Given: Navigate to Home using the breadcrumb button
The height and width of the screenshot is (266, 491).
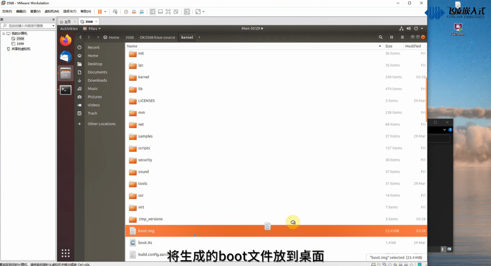Looking at the screenshot, I should tap(110, 37).
